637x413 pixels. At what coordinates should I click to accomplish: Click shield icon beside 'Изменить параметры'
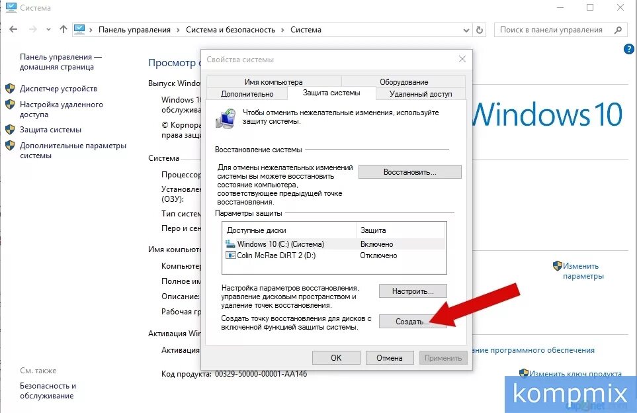(558, 266)
